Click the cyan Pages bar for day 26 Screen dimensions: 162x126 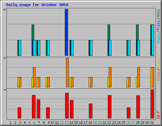point(129,48)
